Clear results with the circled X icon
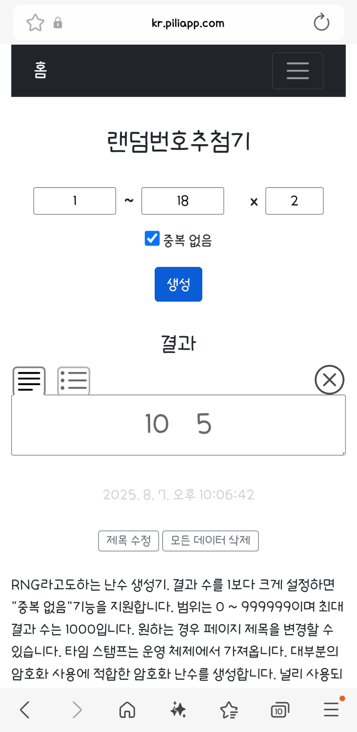Screen dimensions: 357x732 pos(329,380)
